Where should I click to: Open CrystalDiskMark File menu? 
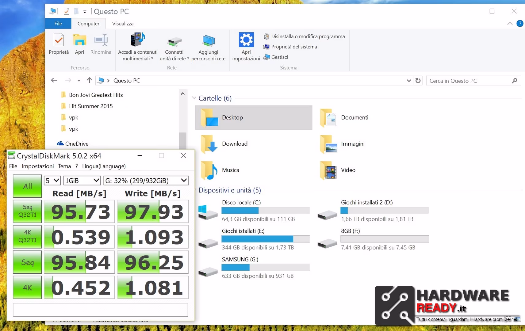click(x=13, y=166)
